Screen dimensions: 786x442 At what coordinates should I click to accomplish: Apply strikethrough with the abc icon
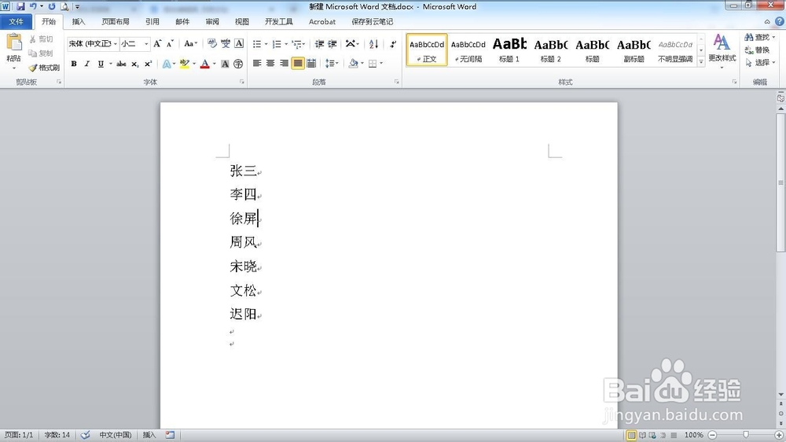pyautogui.click(x=121, y=64)
